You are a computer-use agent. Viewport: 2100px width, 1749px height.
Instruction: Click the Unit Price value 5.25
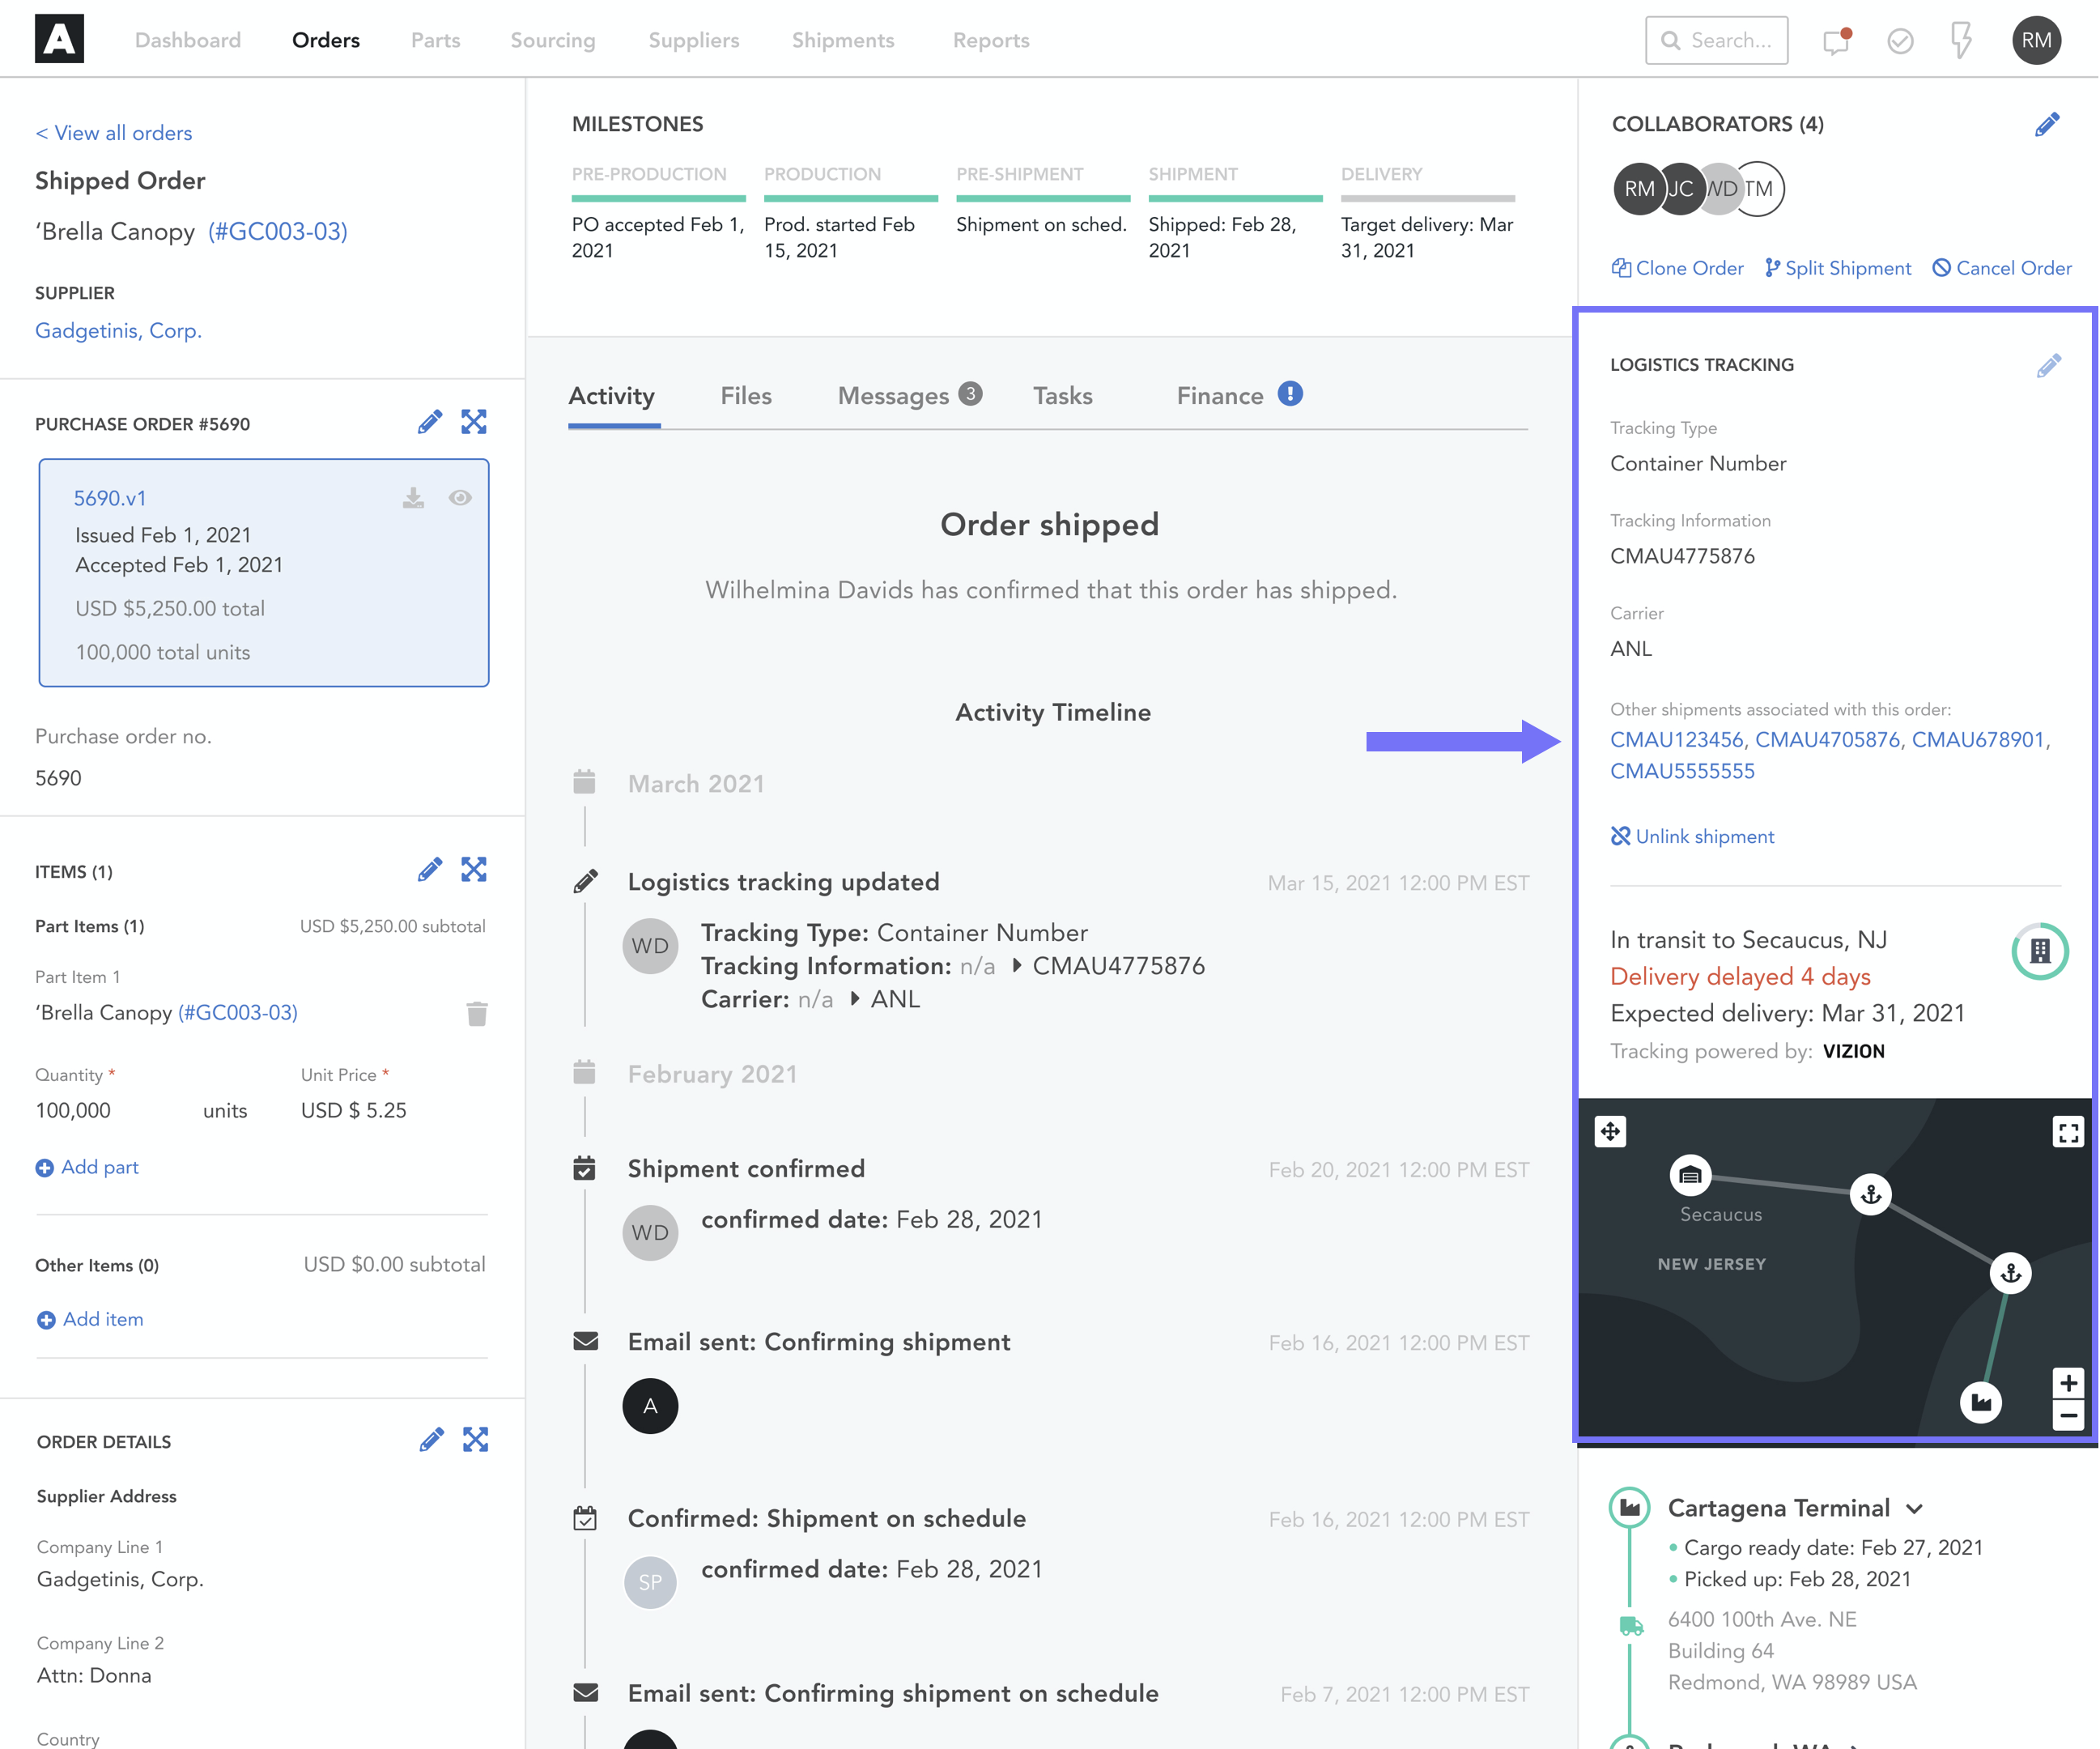[386, 1110]
